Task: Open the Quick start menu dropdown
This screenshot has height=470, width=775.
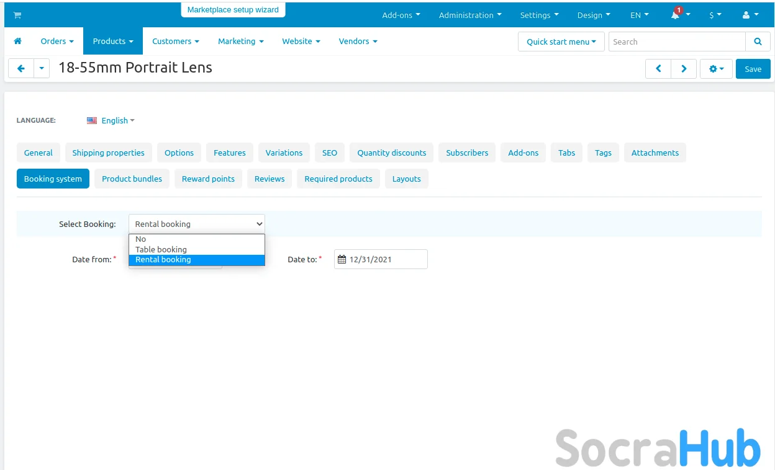Action: [x=561, y=42]
